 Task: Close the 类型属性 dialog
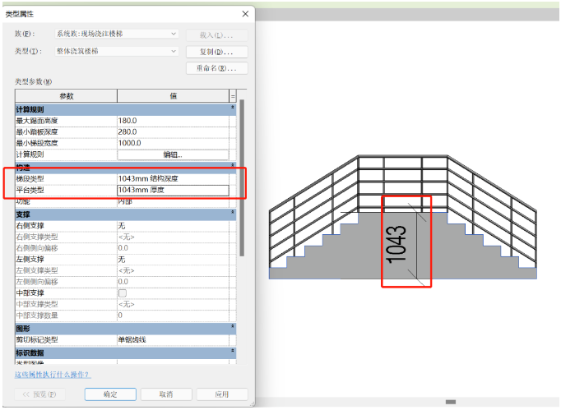(245, 14)
